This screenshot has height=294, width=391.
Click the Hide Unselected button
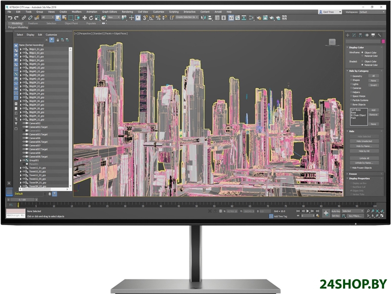pos(364,141)
